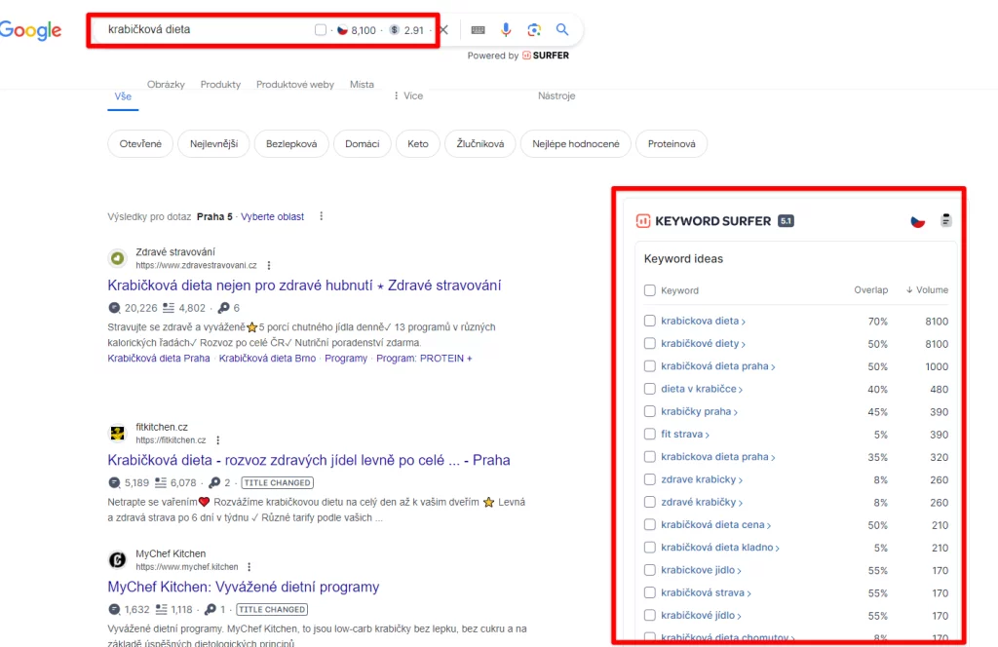The width and height of the screenshot is (998, 647).
Task: Open 'MyChef Kitchen: Vyvážené dietní programy' result
Action: [243, 587]
